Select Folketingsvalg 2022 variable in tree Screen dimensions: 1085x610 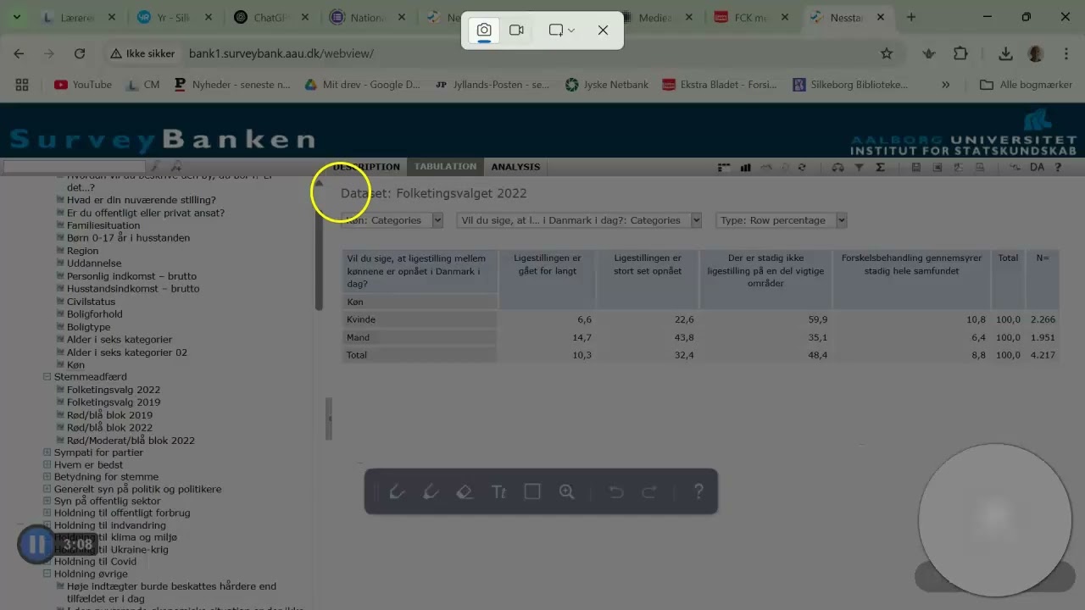tap(114, 390)
